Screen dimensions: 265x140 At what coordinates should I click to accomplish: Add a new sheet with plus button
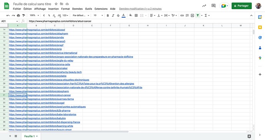[10, 136]
